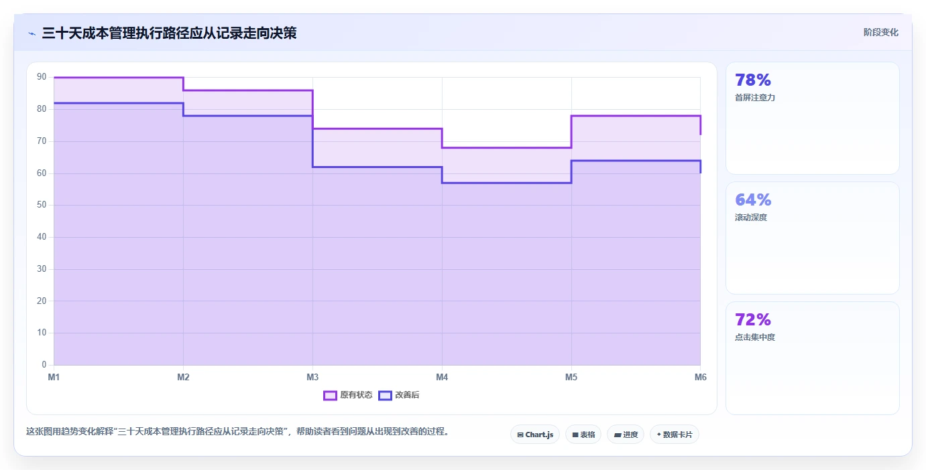This screenshot has width=926, height=470.
Task: Click the 72% 点击集中度 card
Action: [x=812, y=358]
